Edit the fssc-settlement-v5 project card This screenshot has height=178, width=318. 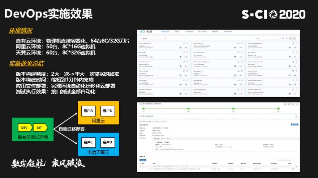pos(293,43)
